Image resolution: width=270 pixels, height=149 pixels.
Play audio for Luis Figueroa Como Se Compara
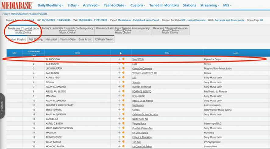(x=123, y=68)
